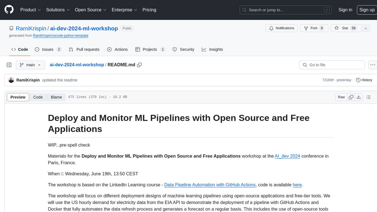The image size is (377, 212).
Task: Open the RamiKrispin owner profile link
Action: pos(31,28)
